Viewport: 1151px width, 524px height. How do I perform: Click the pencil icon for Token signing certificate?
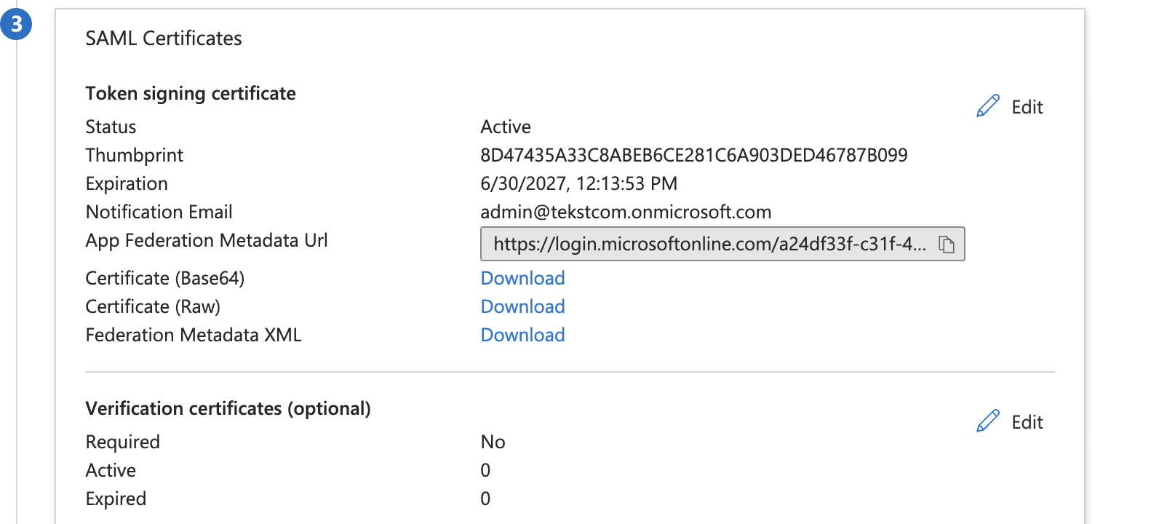point(988,106)
